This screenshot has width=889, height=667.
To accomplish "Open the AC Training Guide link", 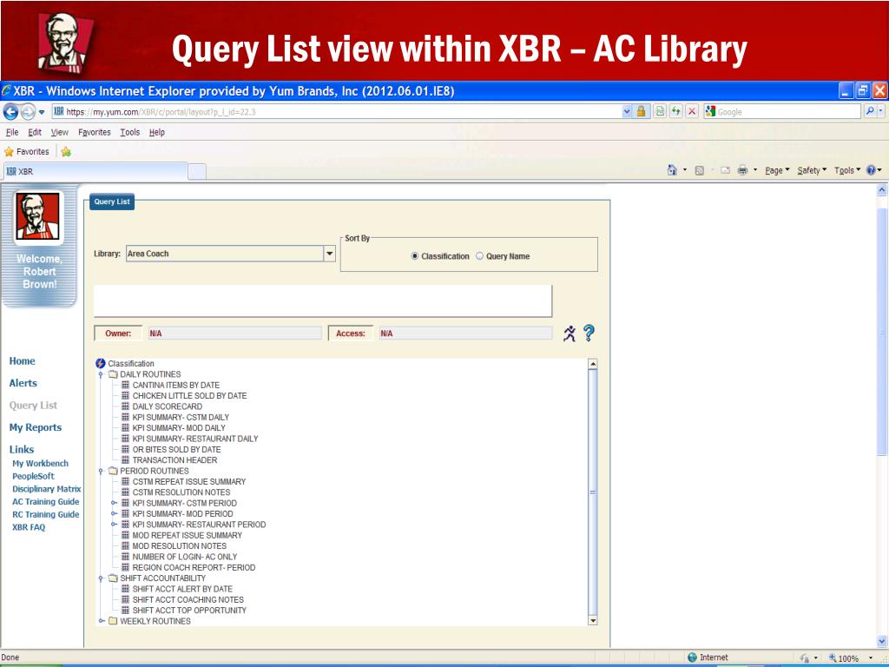I will tap(46, 502).
